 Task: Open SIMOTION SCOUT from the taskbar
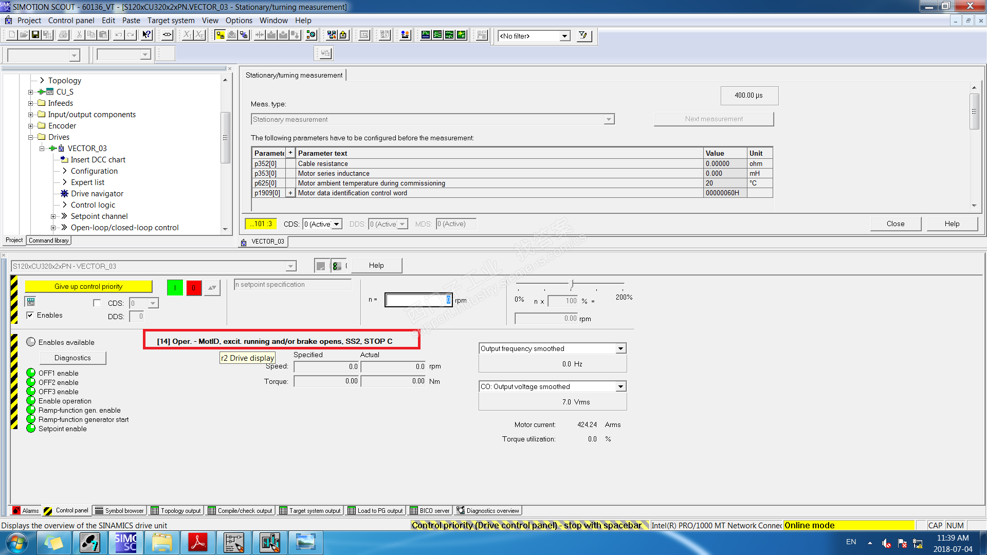(x=126, y=542)
